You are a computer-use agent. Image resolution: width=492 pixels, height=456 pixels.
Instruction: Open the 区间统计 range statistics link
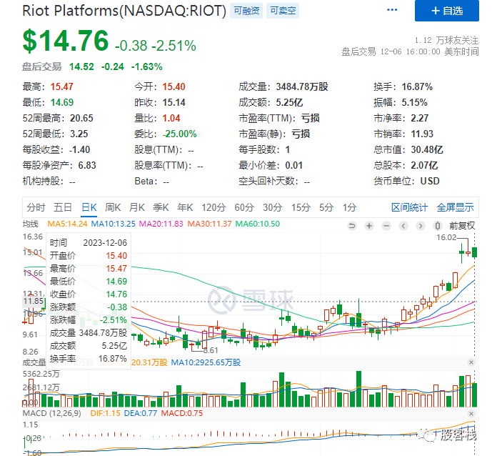click(409, 207)
